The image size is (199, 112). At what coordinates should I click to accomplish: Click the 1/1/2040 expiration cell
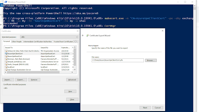tap(65, 56)
